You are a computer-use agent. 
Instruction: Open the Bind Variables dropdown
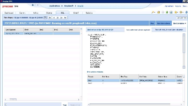[x=180, y=24]
